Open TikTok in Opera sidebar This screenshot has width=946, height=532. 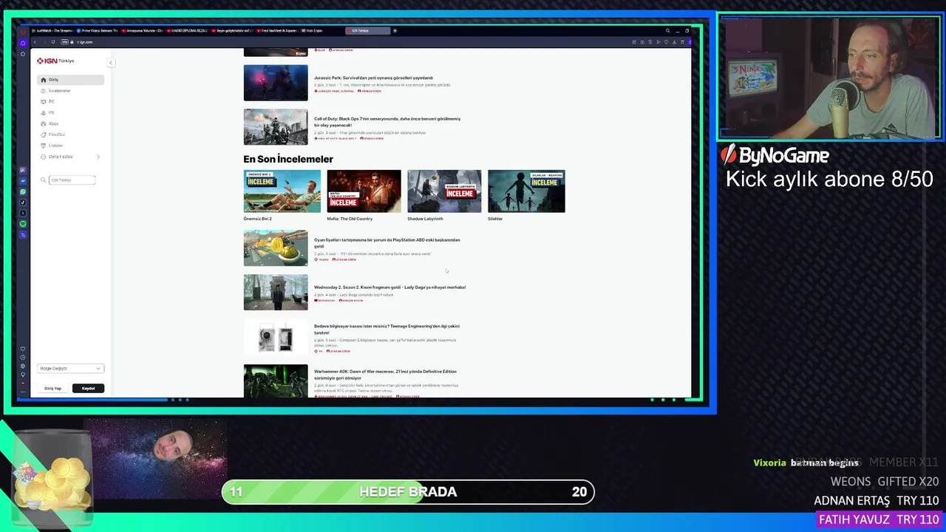[23, 202]
